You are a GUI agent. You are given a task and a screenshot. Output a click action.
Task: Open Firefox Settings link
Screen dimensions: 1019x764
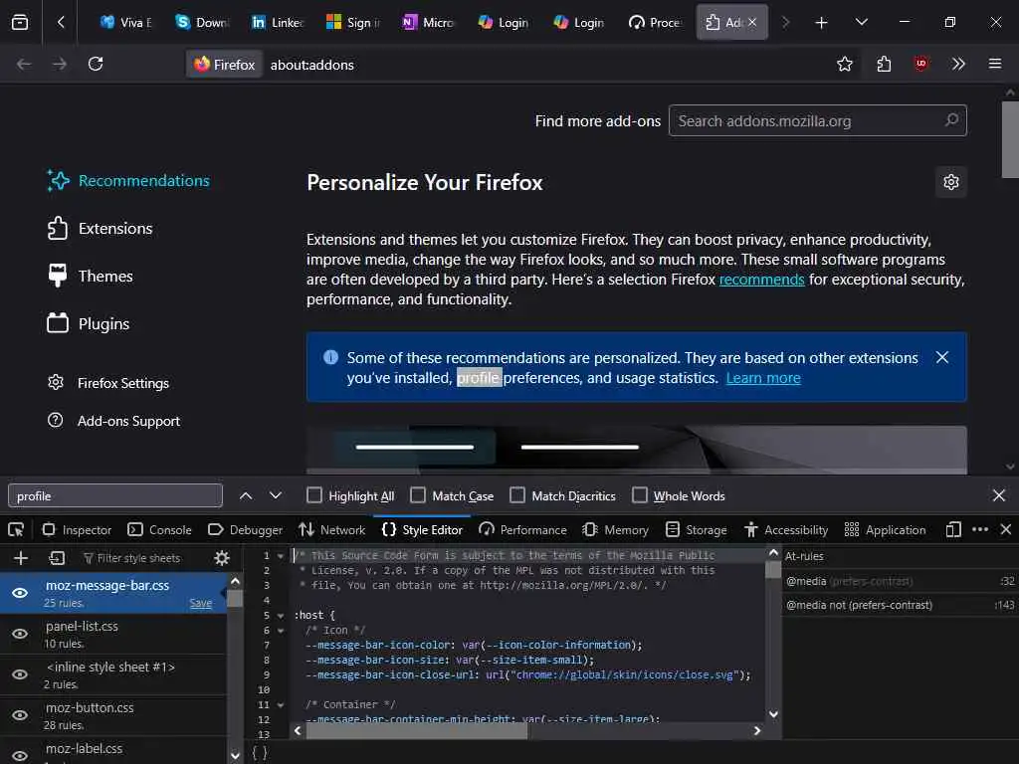(x=108, y=383)
